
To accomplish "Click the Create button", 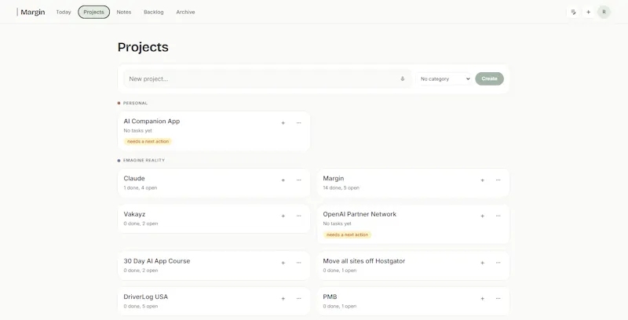I will (489, 78).
